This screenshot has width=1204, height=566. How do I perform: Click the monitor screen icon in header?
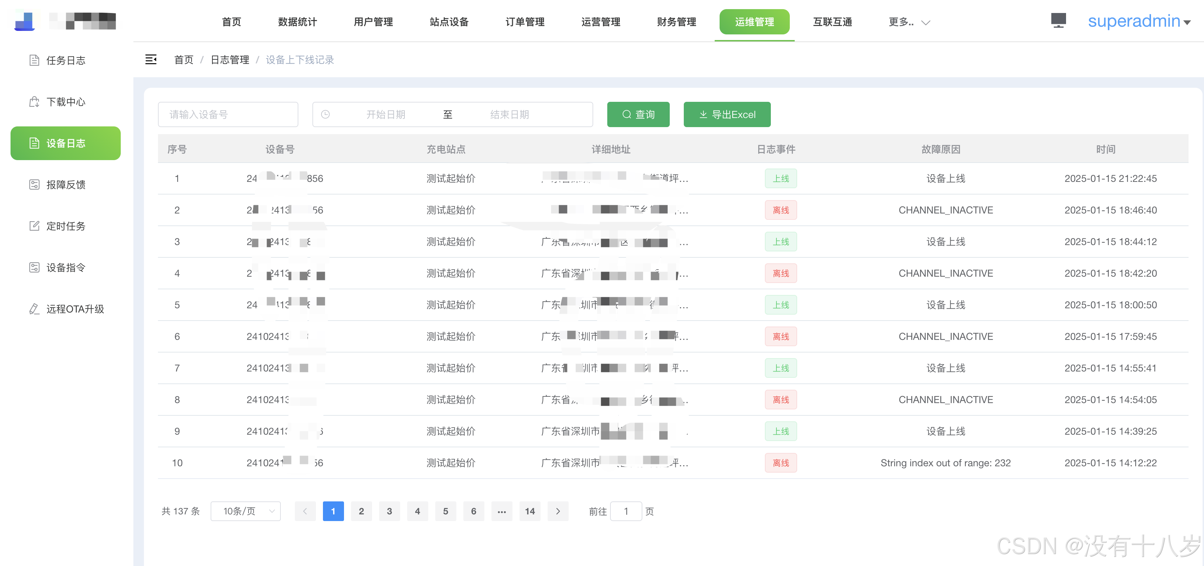click(1058, 21)
